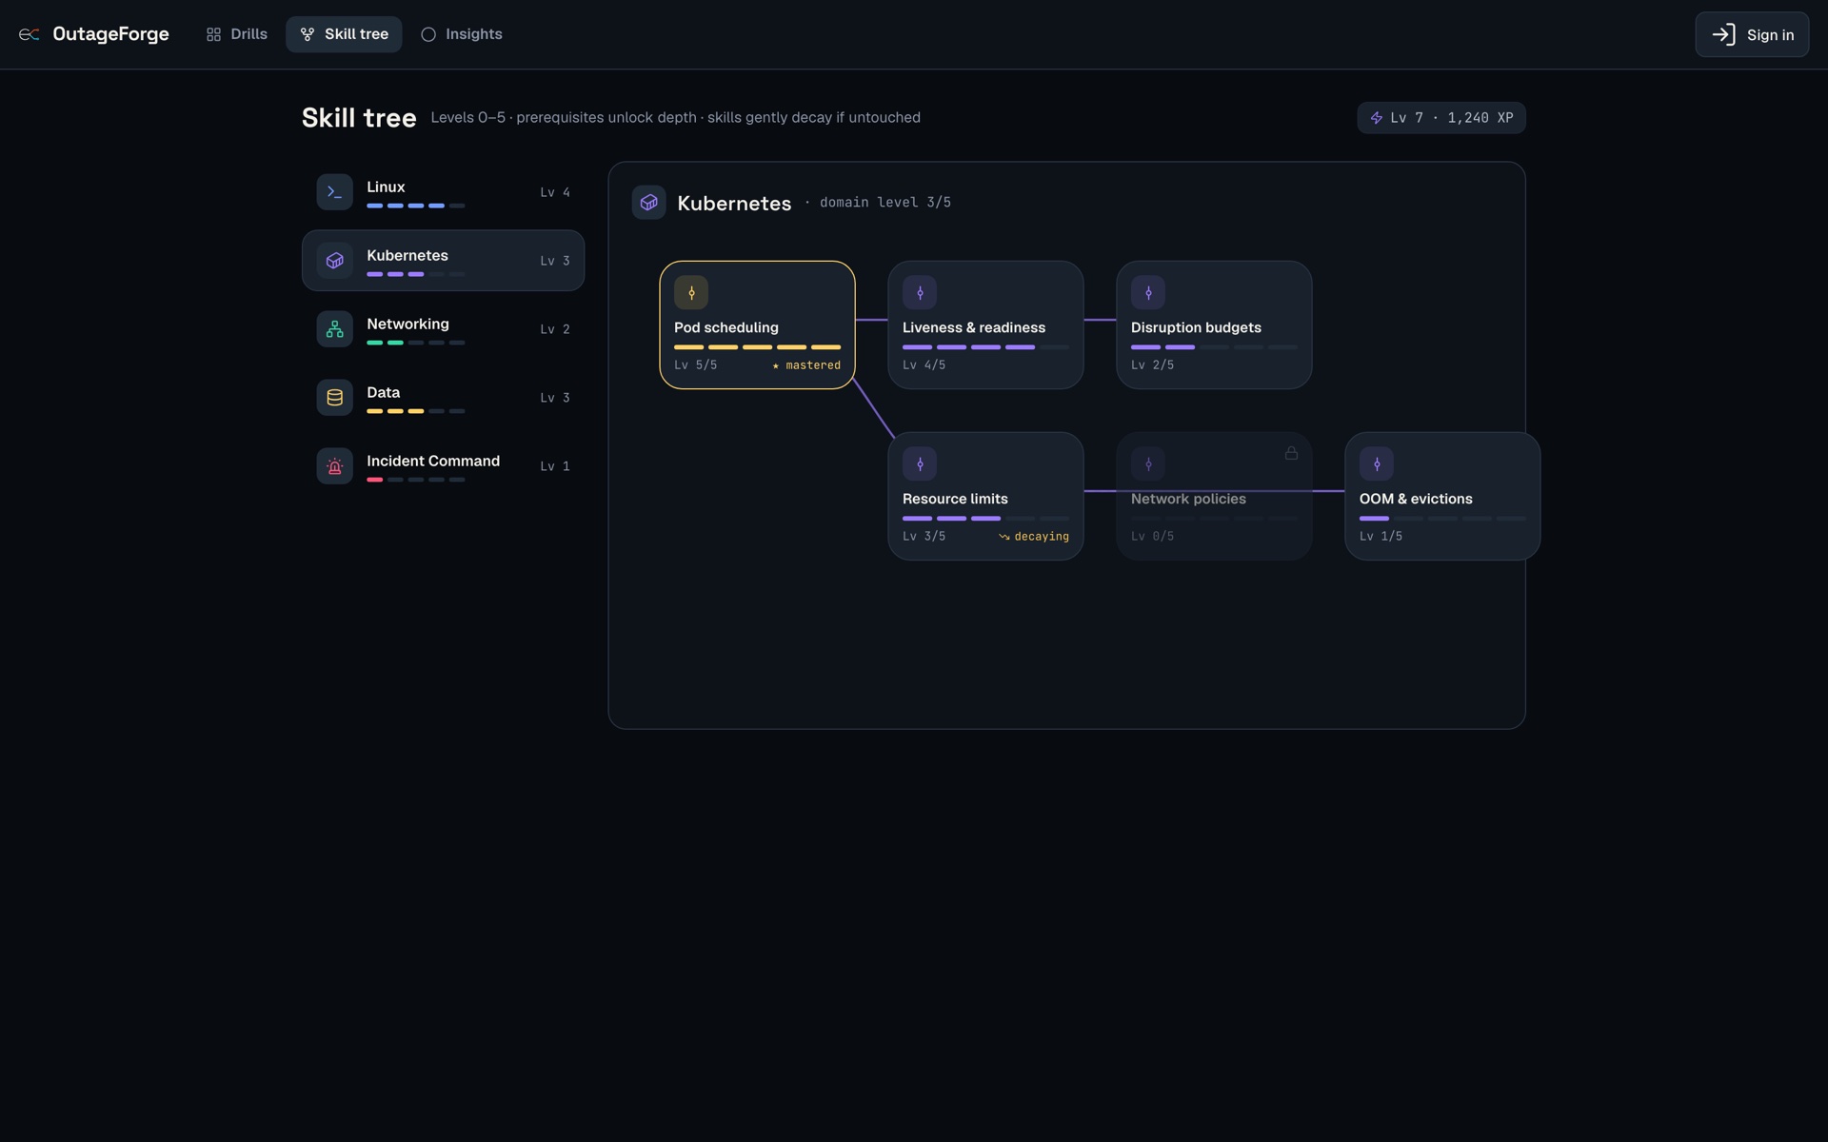The width and height of the screenshot is (1828, 1142).
Task: Click the 'Lv 2/5' text
Action: pos(1153,365)
